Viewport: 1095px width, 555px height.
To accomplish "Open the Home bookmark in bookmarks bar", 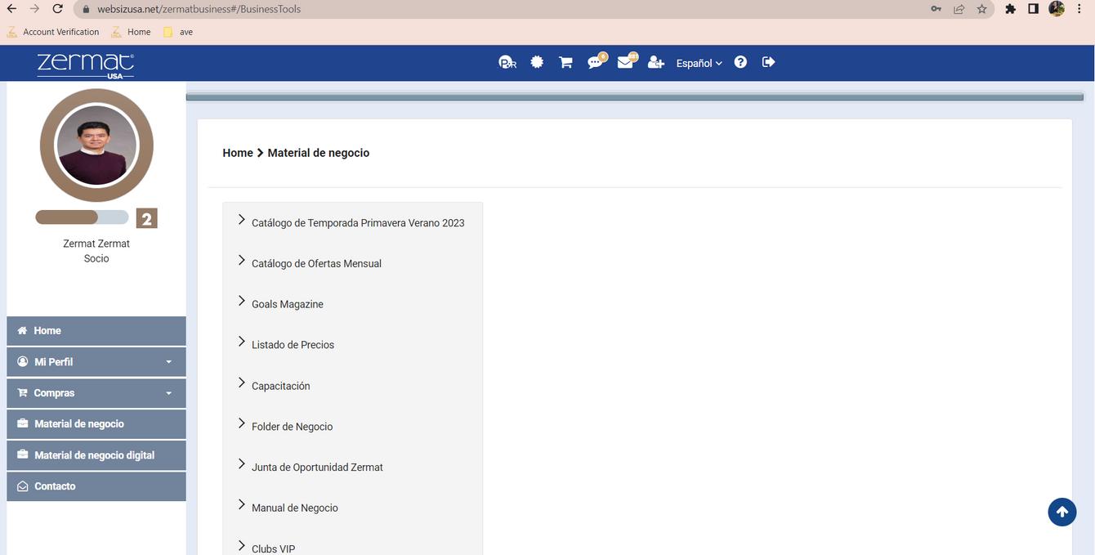I will (132, 32).
